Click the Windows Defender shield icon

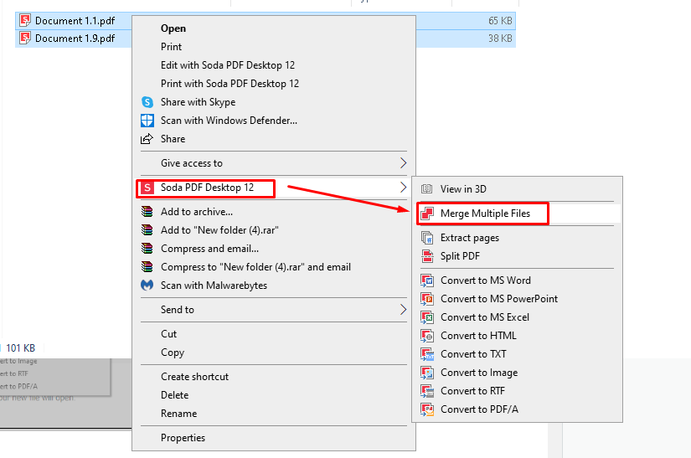point(147,121)
